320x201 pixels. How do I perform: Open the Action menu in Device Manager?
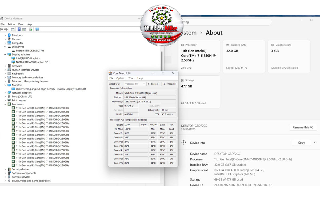(x=11, y=24)
